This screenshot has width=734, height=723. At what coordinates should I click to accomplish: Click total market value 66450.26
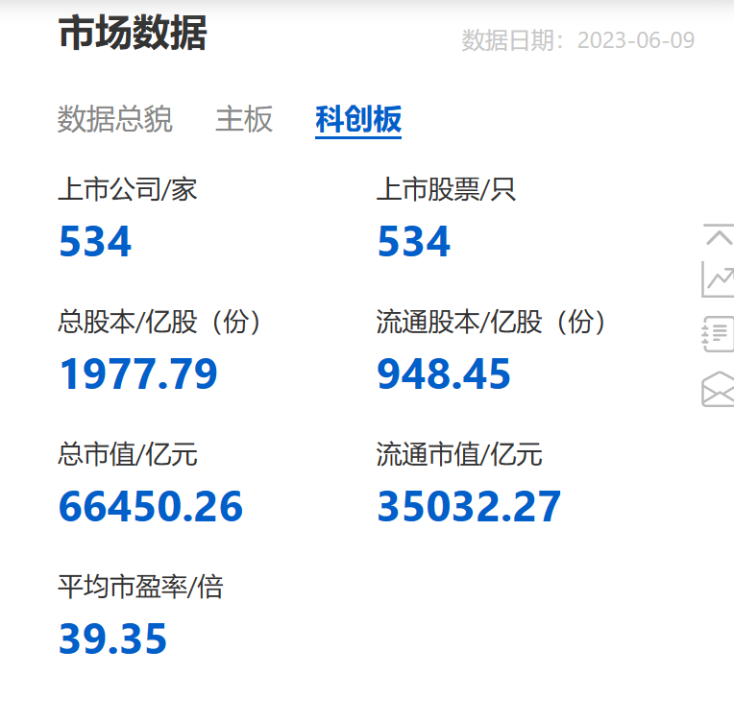pos(151,507)
